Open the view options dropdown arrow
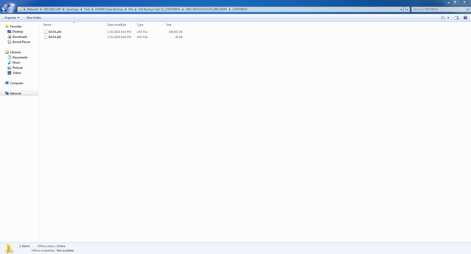The width and height of the screenshot is (471, 254). (x=448, y=18)
